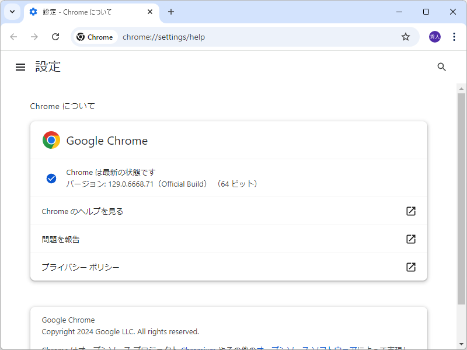Navigate back with the back arrow
This screenshot has width=467, height=350.
13,36
